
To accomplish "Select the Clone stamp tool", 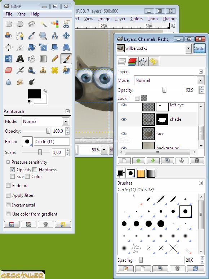I will coord(43,70).
